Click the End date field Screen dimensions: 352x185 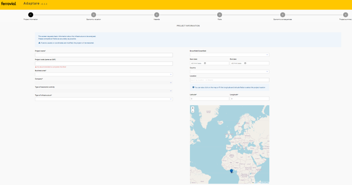click(249, 64)
